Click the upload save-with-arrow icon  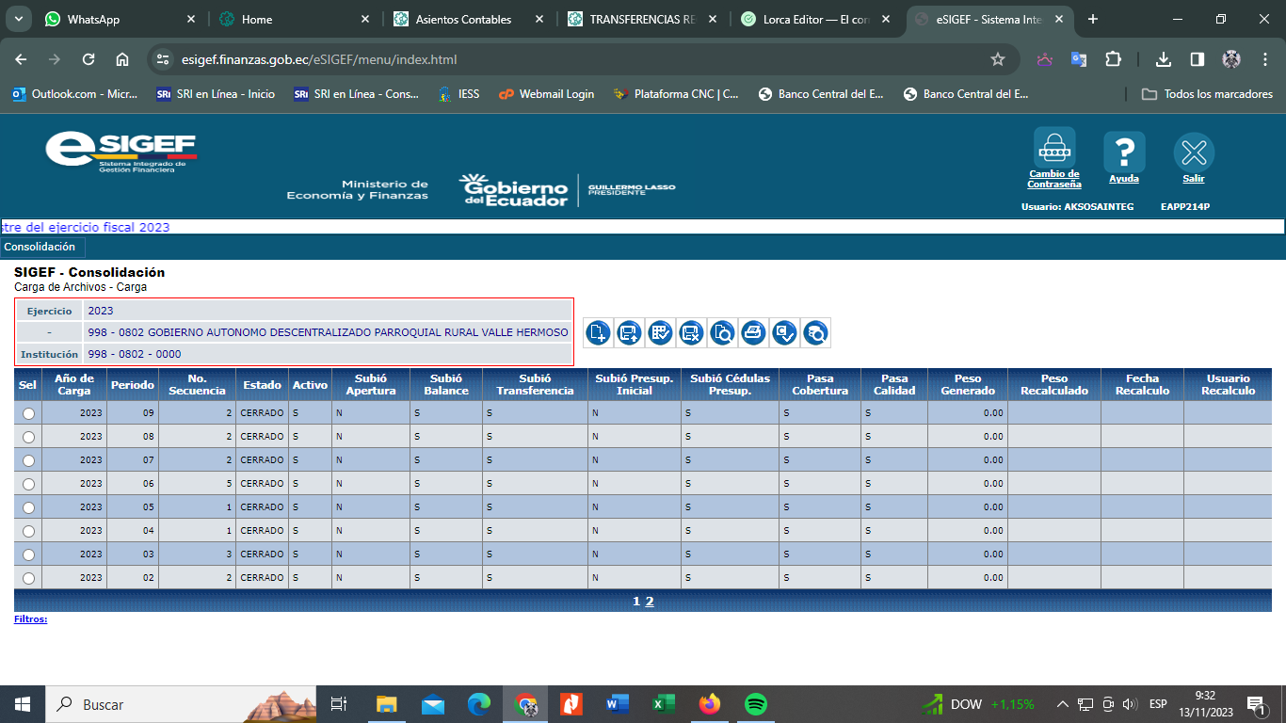[x=630, y=332]
